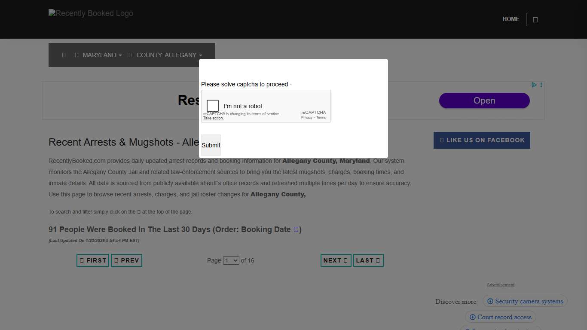Click the icon right of HOME
This screenshot has width=587, height=330.
tap(535, 19)
